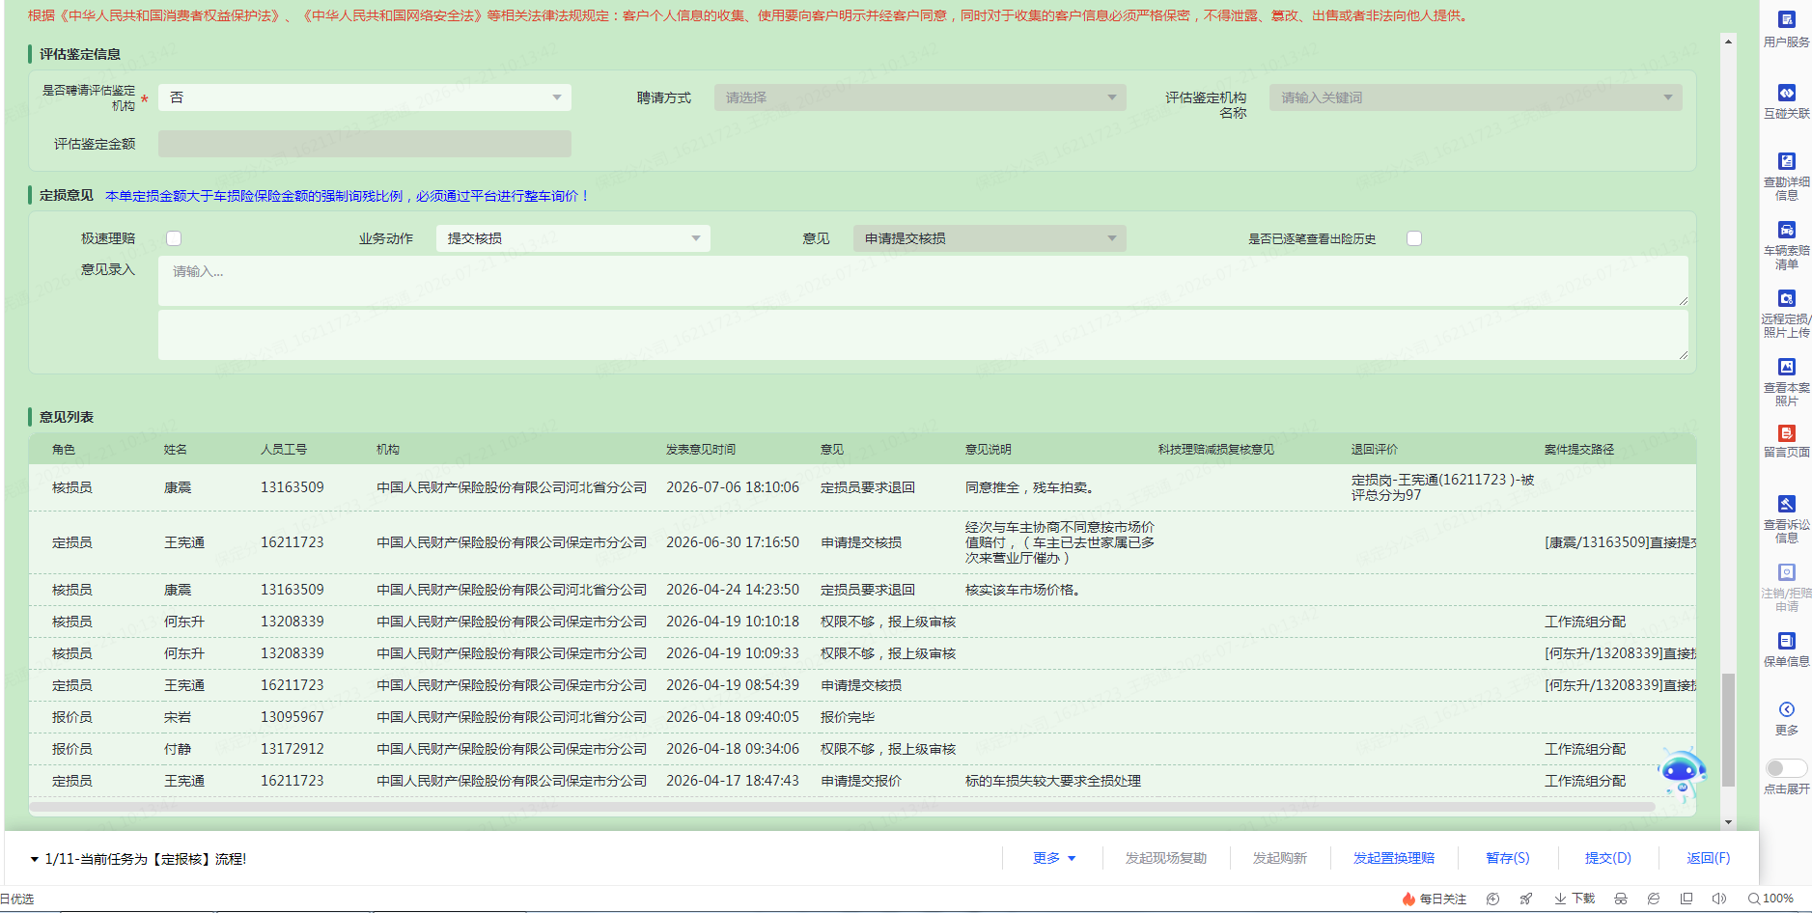Open 车辆索赔清单 sidebar icon
Screen dimensions: 1812x913
[1786, 230]
